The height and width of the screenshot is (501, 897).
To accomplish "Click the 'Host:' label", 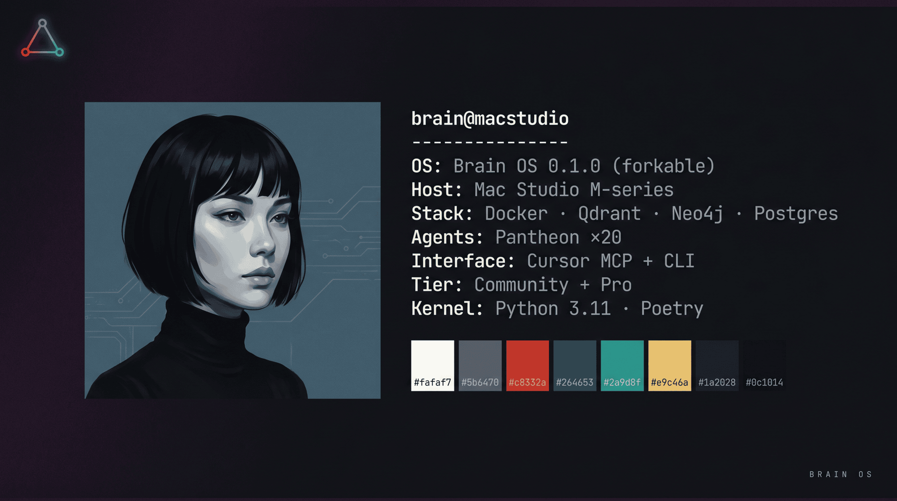I will click(x=436, y=190).
